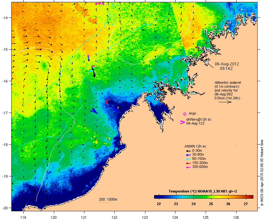The height and width of the screenshot is (220, 266).
Task: Click the dark red 27°C end of colorbar
Action: pyautogui.click(x=251, y=197)
